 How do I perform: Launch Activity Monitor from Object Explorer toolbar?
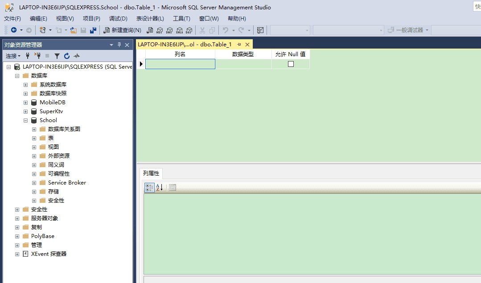pyautogui.click(x=76, y=56)
